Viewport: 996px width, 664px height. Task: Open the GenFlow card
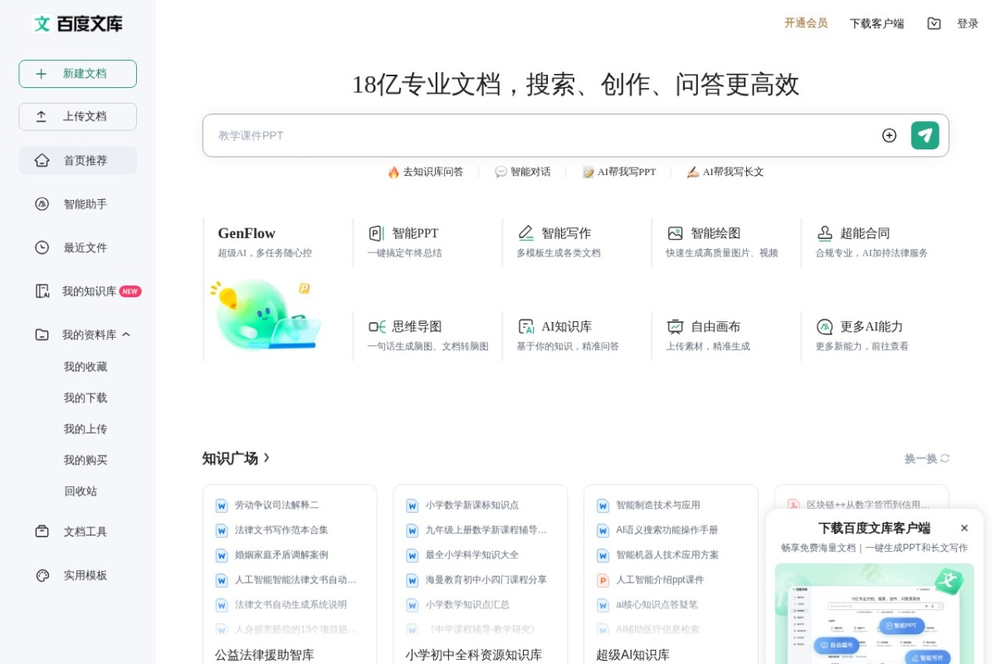pos(276,290)
